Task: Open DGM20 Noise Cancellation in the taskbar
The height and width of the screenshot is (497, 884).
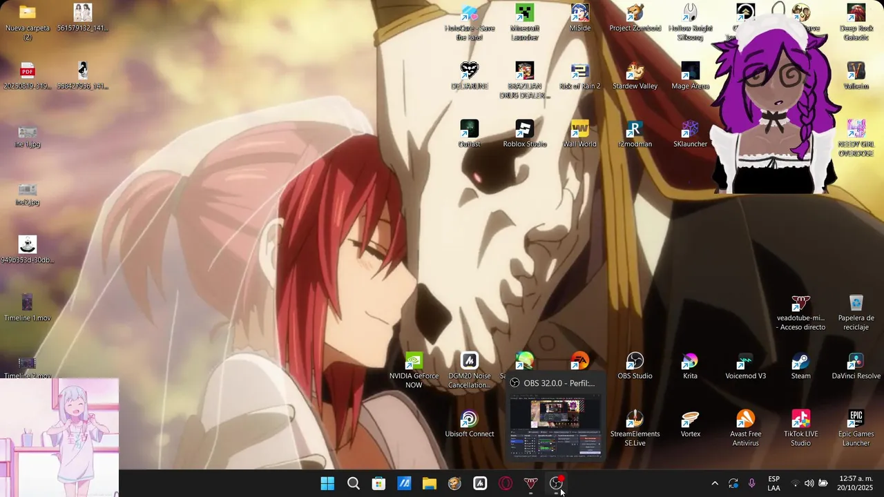Action: click(480, 483)
